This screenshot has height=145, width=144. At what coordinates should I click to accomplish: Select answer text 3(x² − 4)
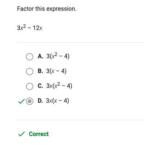coord(58,56)
